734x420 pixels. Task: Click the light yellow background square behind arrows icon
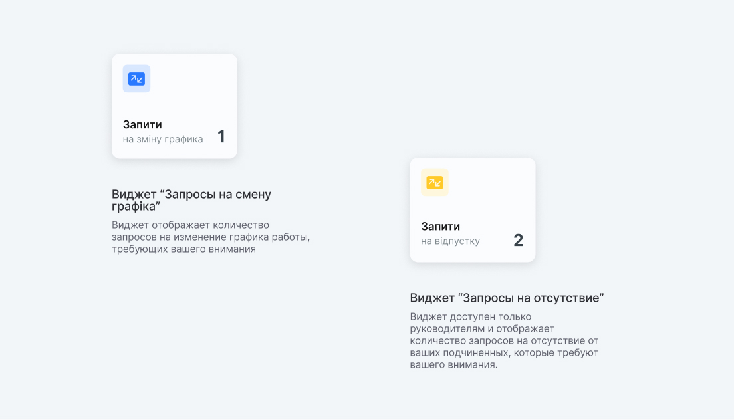(x=434, y=182)
